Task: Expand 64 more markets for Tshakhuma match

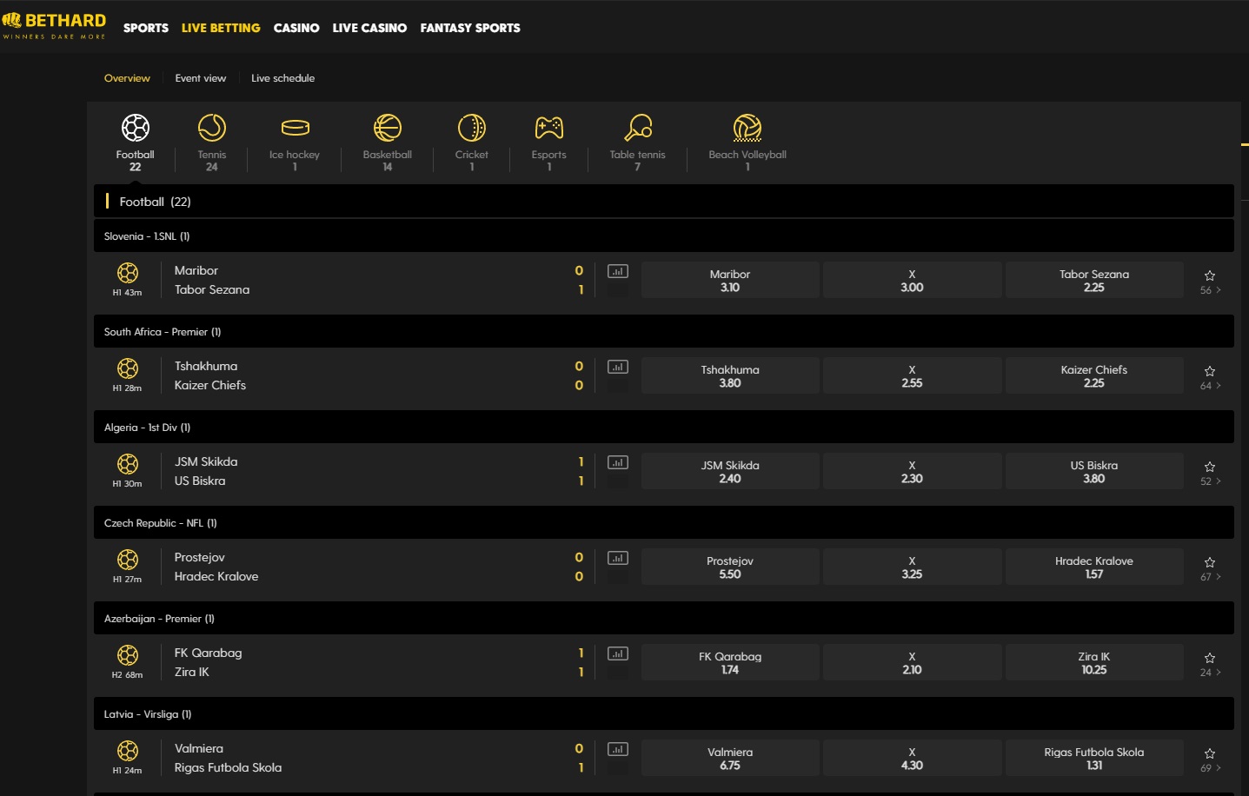Action: 1211,386
